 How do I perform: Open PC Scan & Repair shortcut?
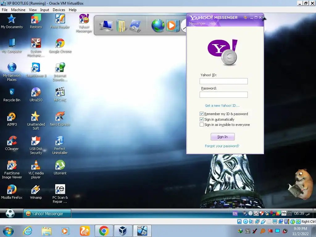(60, 194)
